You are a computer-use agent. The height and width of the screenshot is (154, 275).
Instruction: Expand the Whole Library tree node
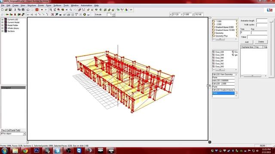click(x=2, y=28)
